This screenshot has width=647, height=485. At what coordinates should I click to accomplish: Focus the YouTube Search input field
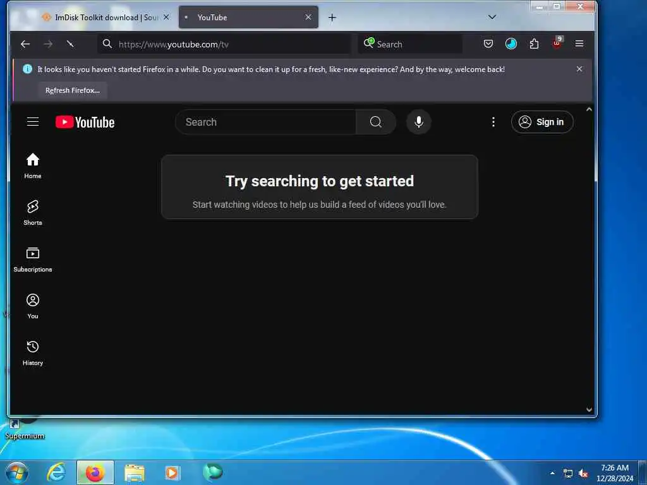click(x=266, y=122)
